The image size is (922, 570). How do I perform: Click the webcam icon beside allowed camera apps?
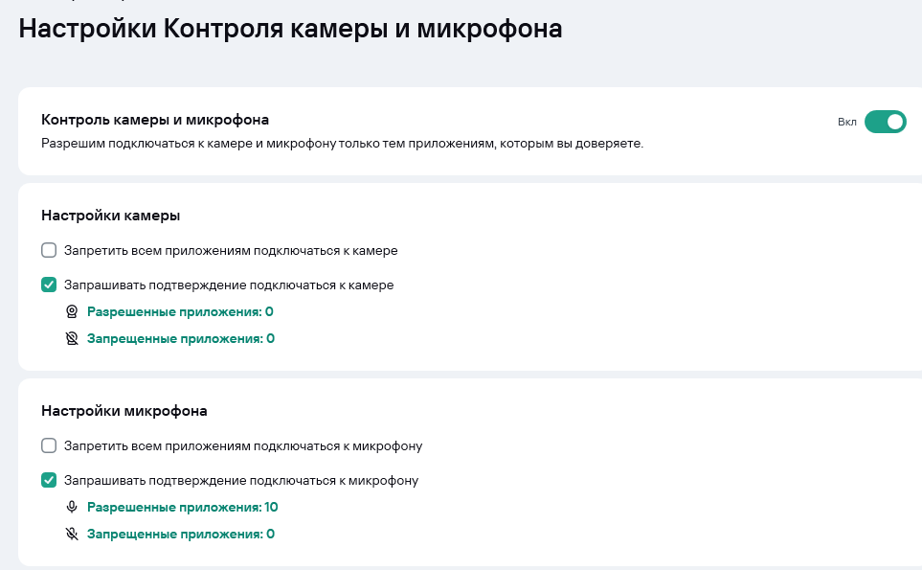pyautogui.click(x=72, y=311)
